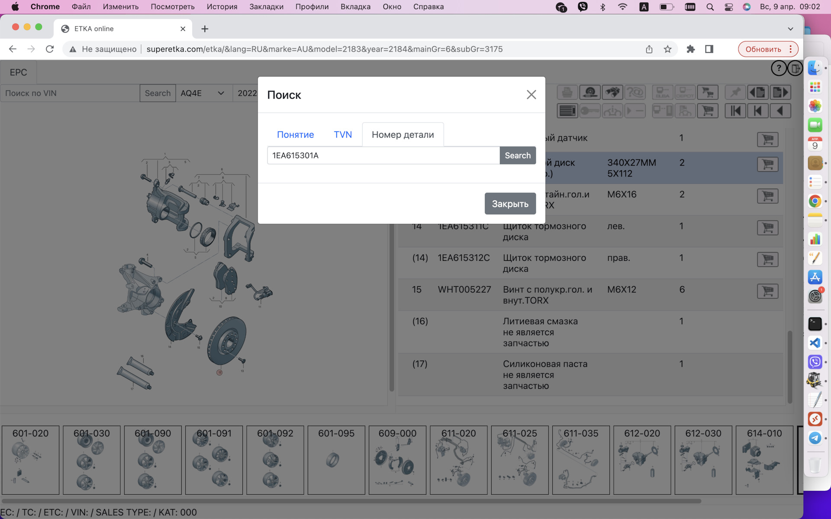Open the 611-020 illustration thumbnail
Screen dimensions: 831x519
pyautogui.click(x=458, y=459)
